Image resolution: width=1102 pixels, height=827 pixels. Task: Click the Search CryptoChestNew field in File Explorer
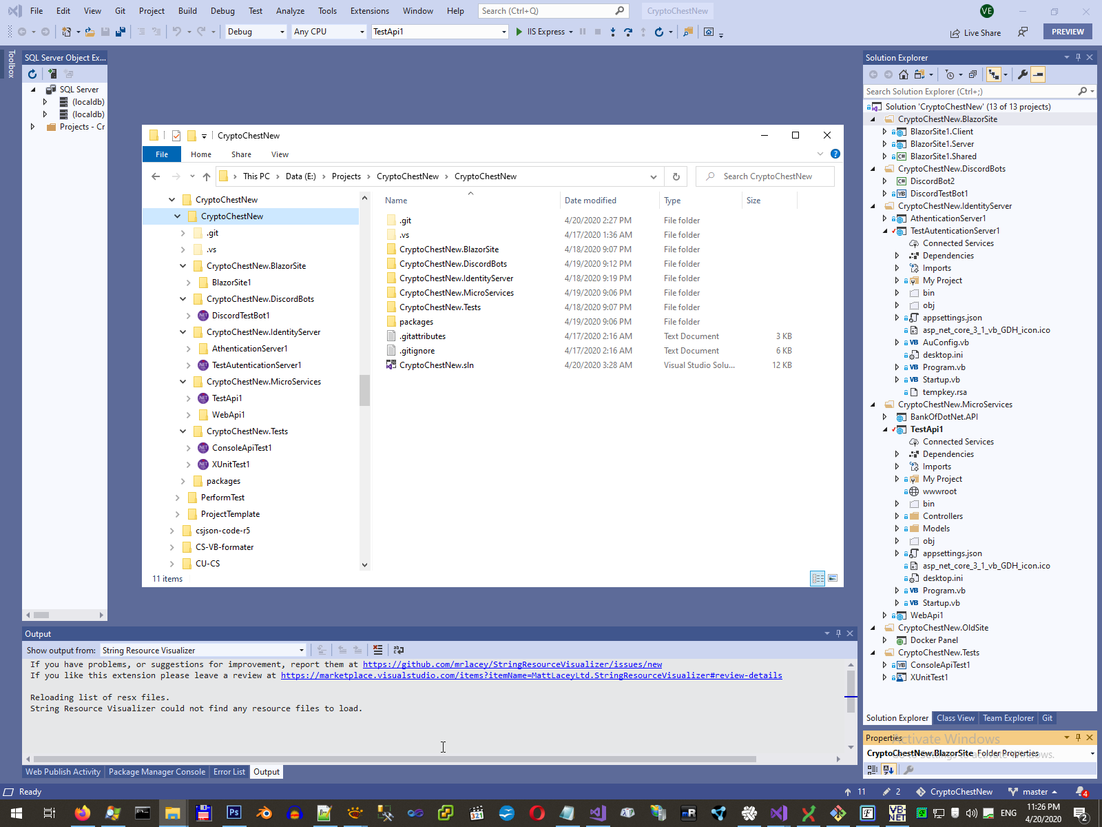pyautogui.click(x=765, y=176)
